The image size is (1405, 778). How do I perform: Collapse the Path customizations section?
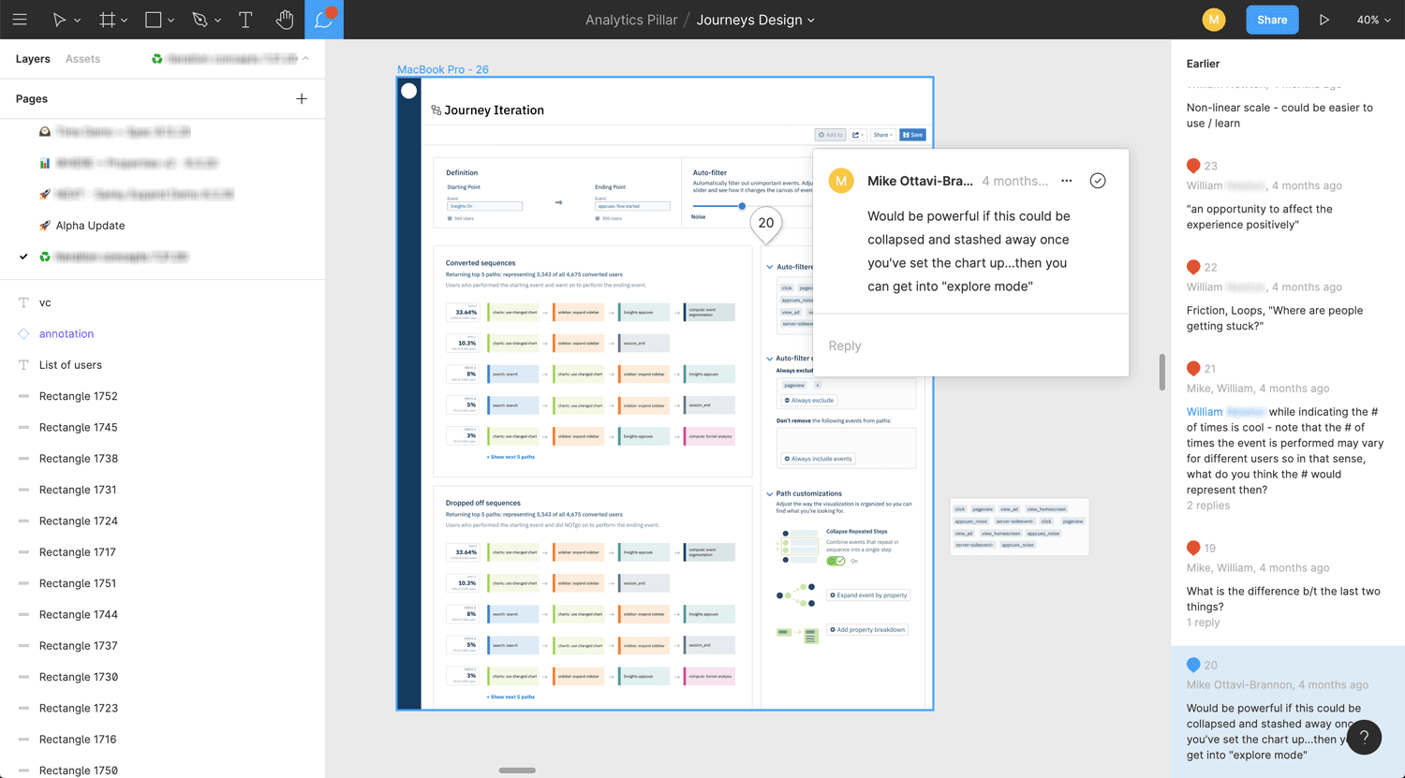point(770,493)
